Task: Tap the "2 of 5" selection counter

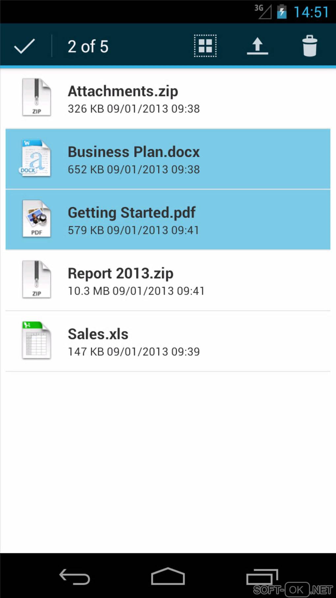Action: pyautogui.click(x=88, y=47)
